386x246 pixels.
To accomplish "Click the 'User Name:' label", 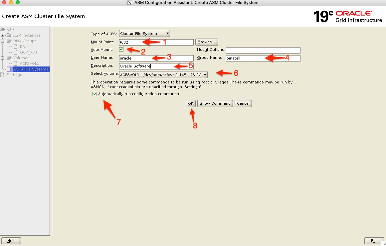I will click(102, 58).
